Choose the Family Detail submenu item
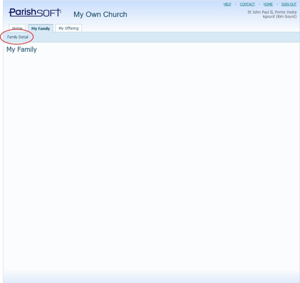The image size is (300, 283). pos(18,37)
